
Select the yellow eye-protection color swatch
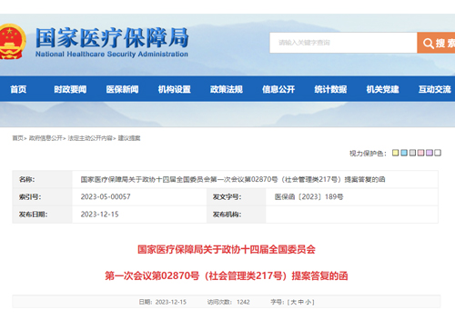[x=395, y=153]
